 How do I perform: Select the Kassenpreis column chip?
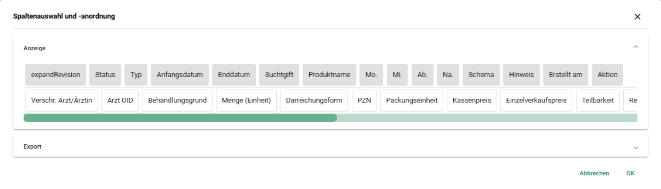pyautogui.click(x=472, y=101)
